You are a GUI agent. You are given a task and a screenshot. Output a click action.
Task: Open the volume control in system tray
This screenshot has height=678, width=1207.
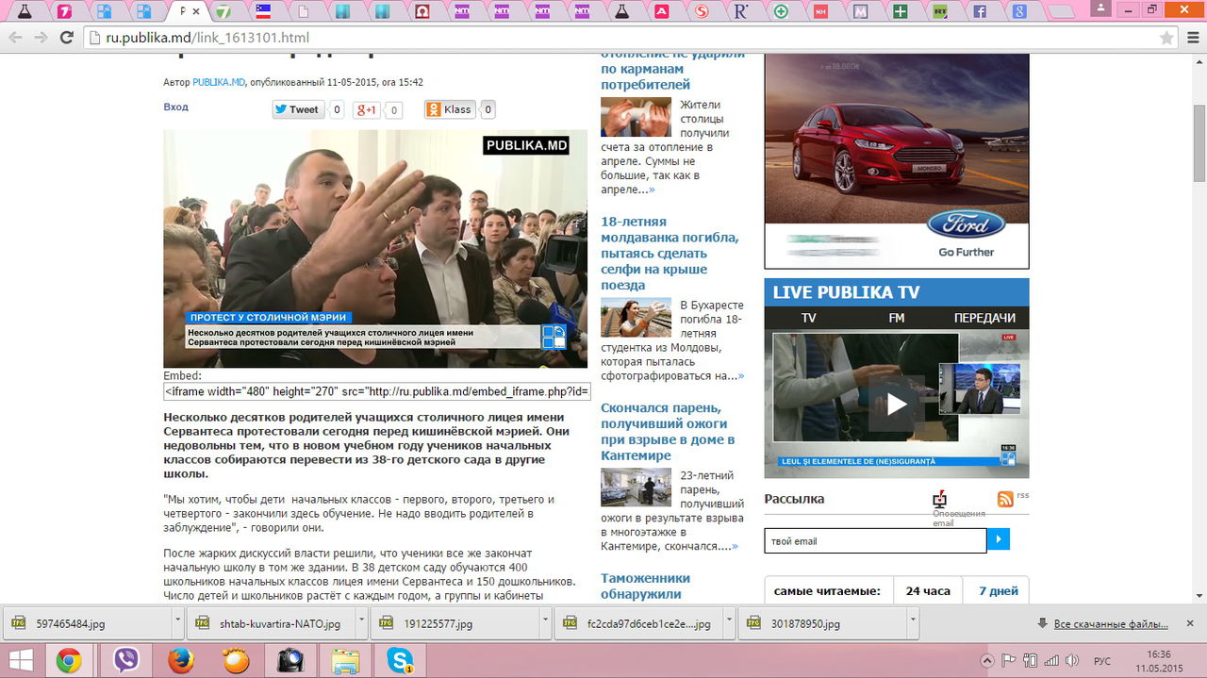coord(1072,660)
